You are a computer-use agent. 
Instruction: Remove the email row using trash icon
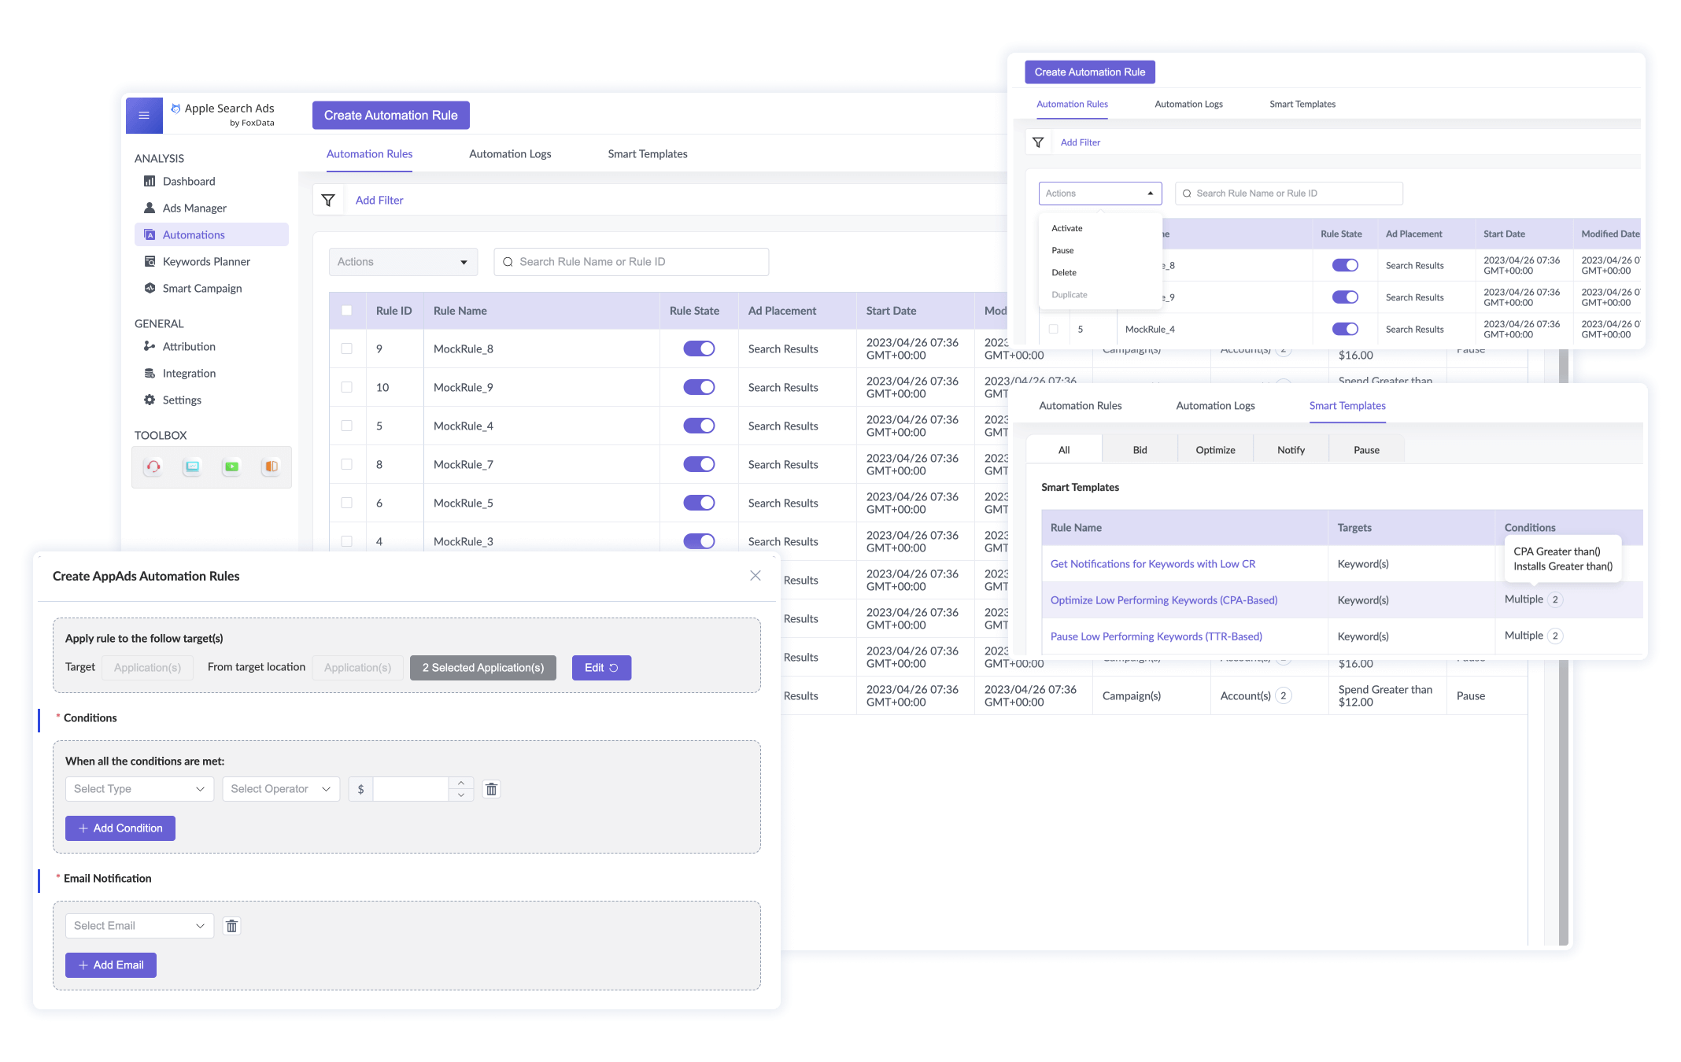tap(231, 926)
